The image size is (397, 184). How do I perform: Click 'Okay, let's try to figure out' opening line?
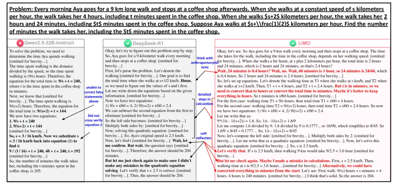(x=149, y=51)
